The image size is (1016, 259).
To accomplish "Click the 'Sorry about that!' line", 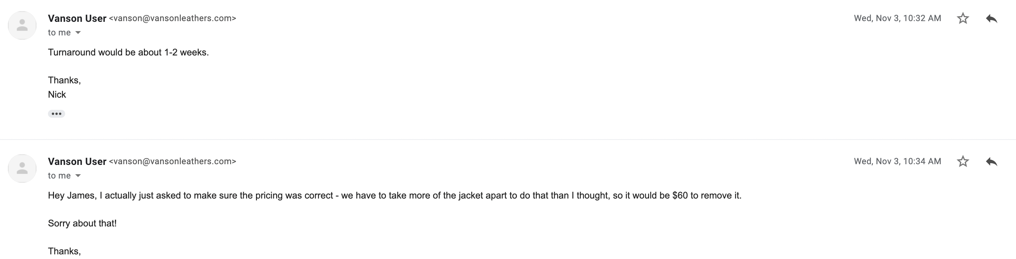I will click(x=82, y=223).
